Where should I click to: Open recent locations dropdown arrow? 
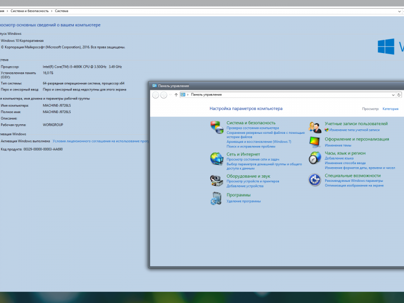click(170, 95)
